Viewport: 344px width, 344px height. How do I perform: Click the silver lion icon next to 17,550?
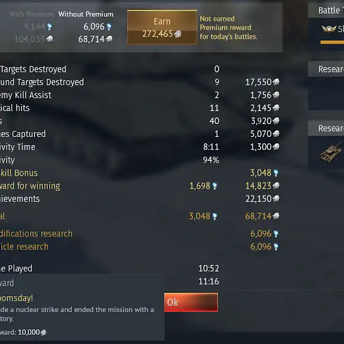276,82
